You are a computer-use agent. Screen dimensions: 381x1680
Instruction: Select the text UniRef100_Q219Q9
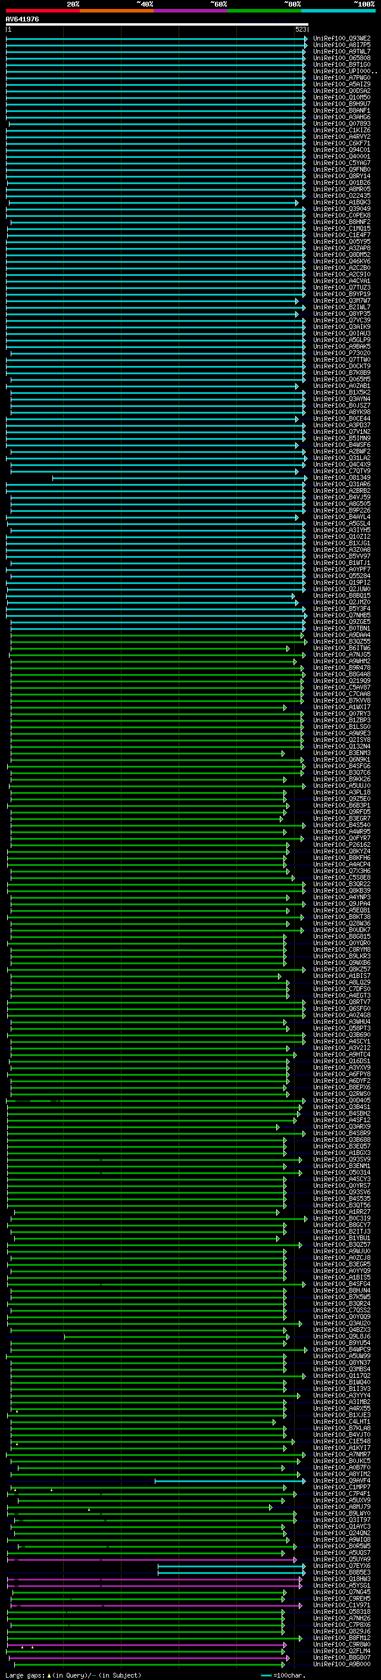(x=342, y=681)
